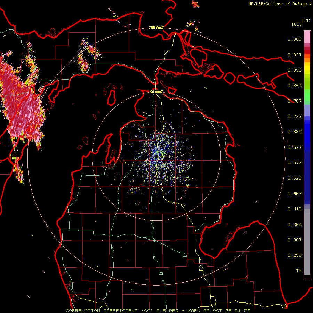Click the 100 NMI range ring label
The width and height of the screenshot is (313, 313).
coord(156,27)
